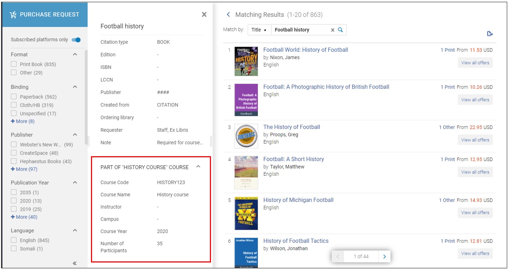The width and height of the screenshot is (509, 269).
Task: Collapse the History Course section
Action: pos(198,167)
